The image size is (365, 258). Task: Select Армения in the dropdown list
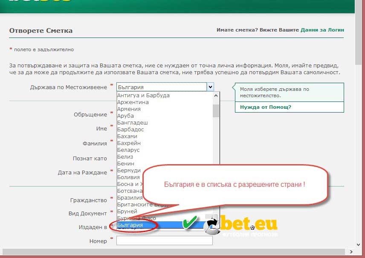point(129,109)
